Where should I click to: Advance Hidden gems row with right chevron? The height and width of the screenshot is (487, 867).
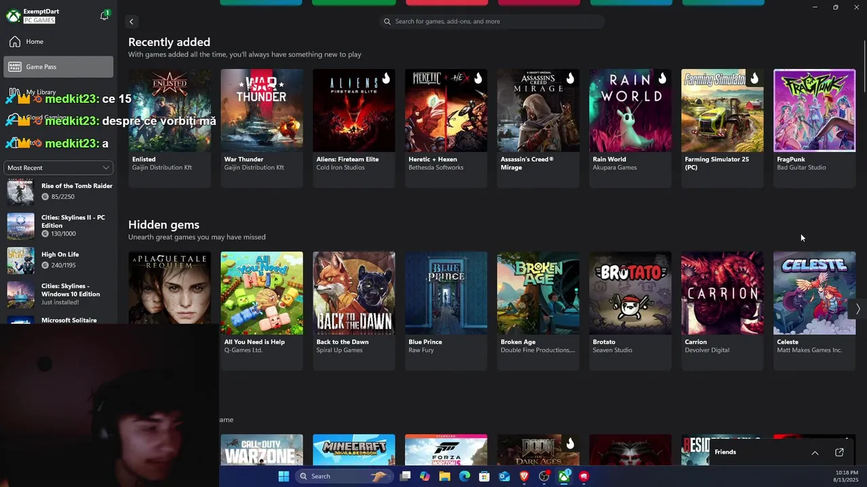858,308
